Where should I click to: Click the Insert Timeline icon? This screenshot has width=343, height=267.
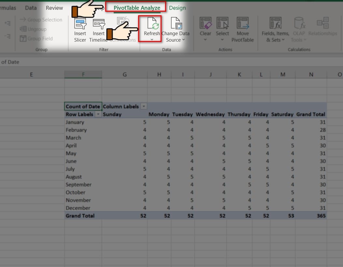(x=99, y=24)
